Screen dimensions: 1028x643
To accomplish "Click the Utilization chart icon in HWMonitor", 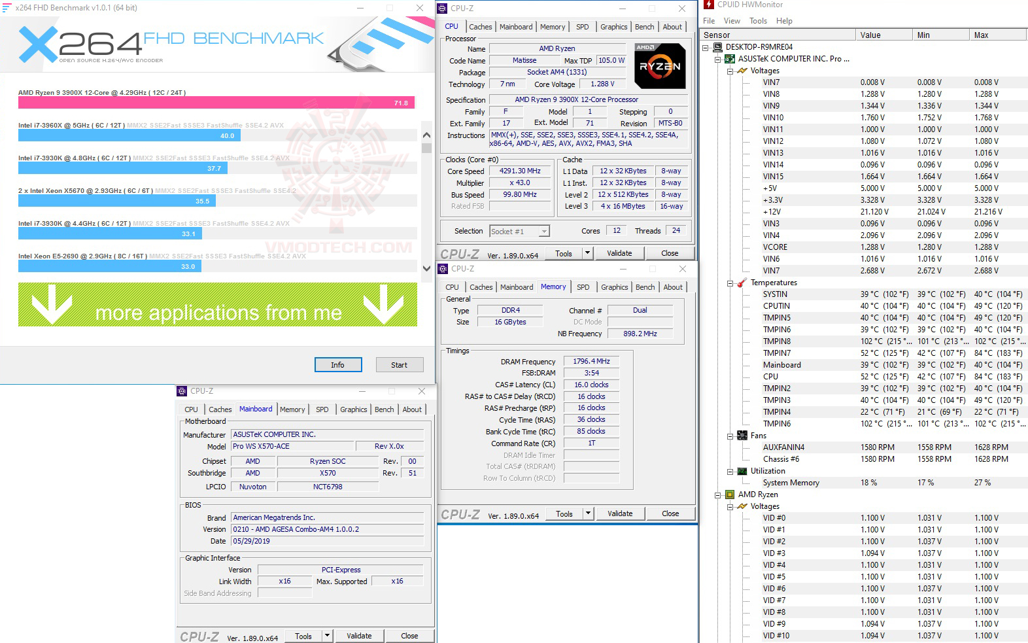I will (x=742, y=471).
